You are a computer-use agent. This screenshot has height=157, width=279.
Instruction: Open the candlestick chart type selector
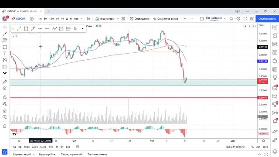[88, 19]
